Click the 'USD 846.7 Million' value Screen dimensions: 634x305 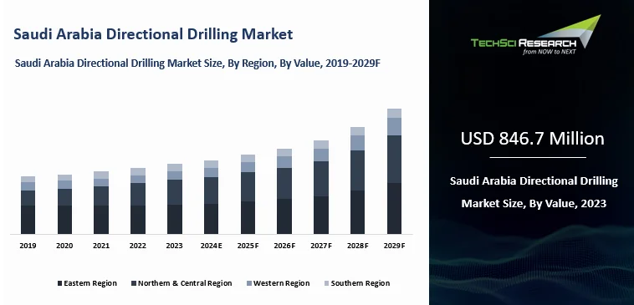pyautogui.click(x=533, y=139)
